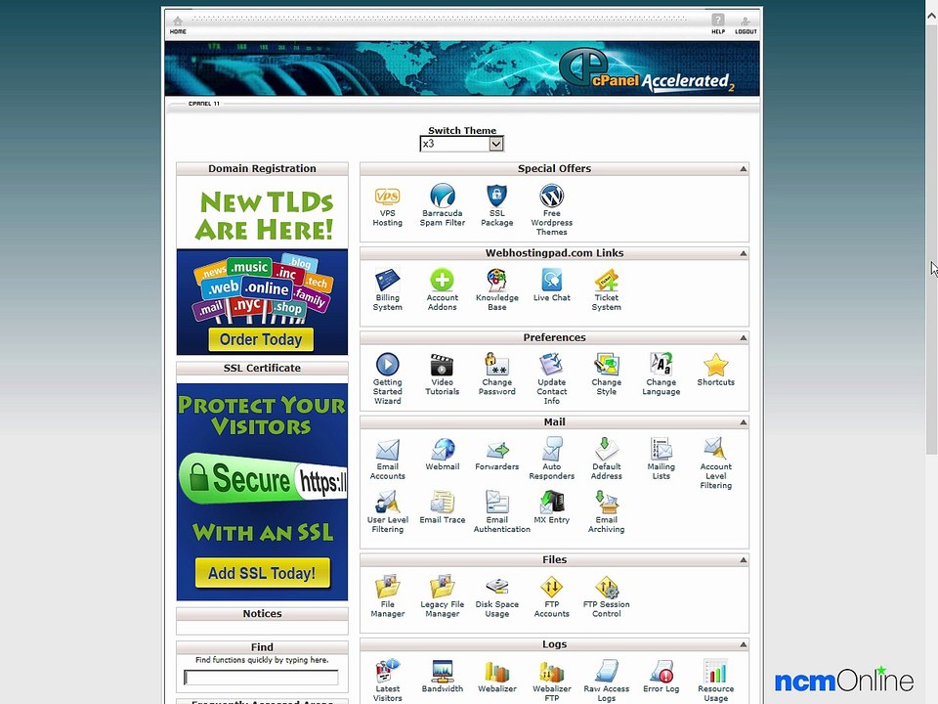Screen dimensions: 938x704
Task: Open Email Trace
Action: (x=442, y=508)
